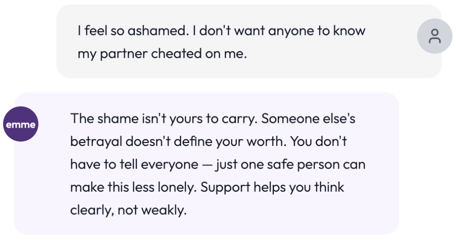456x240 pixels.
Task: Click "have to tell everyone" in the reply
Action: [x=134, y=165]
